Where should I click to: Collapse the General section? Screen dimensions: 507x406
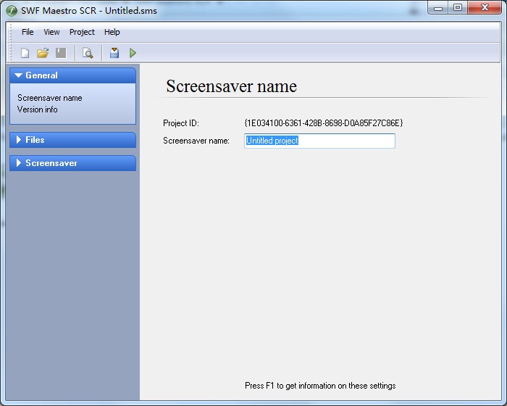pos(72,75)
